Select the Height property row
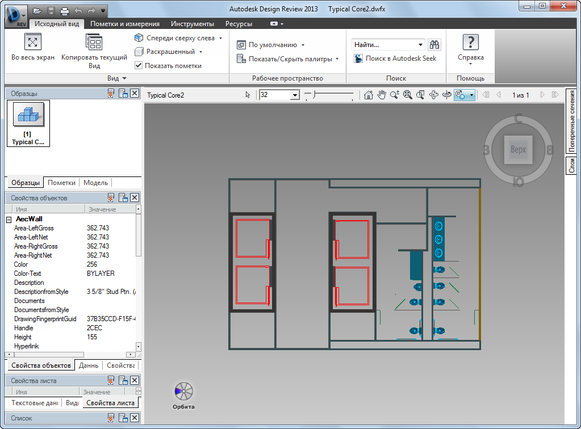Screen dimensions: 581x429 [70, 337]
